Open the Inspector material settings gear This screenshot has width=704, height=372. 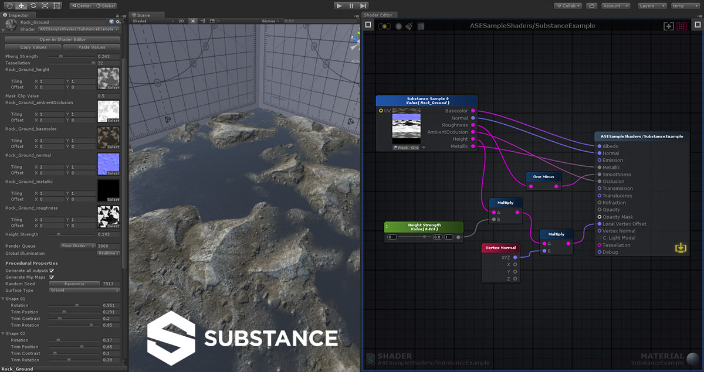point(117,22)
